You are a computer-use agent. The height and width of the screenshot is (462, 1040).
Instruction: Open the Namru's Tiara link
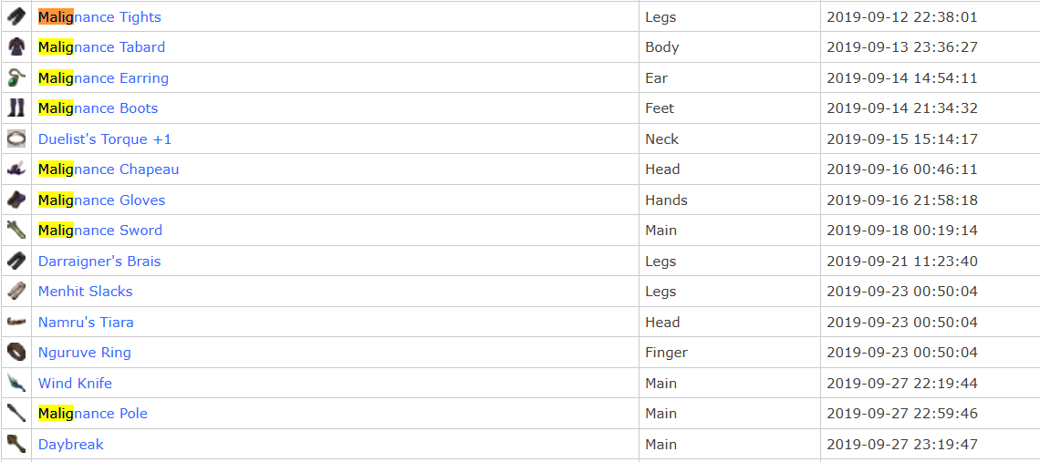87,323
